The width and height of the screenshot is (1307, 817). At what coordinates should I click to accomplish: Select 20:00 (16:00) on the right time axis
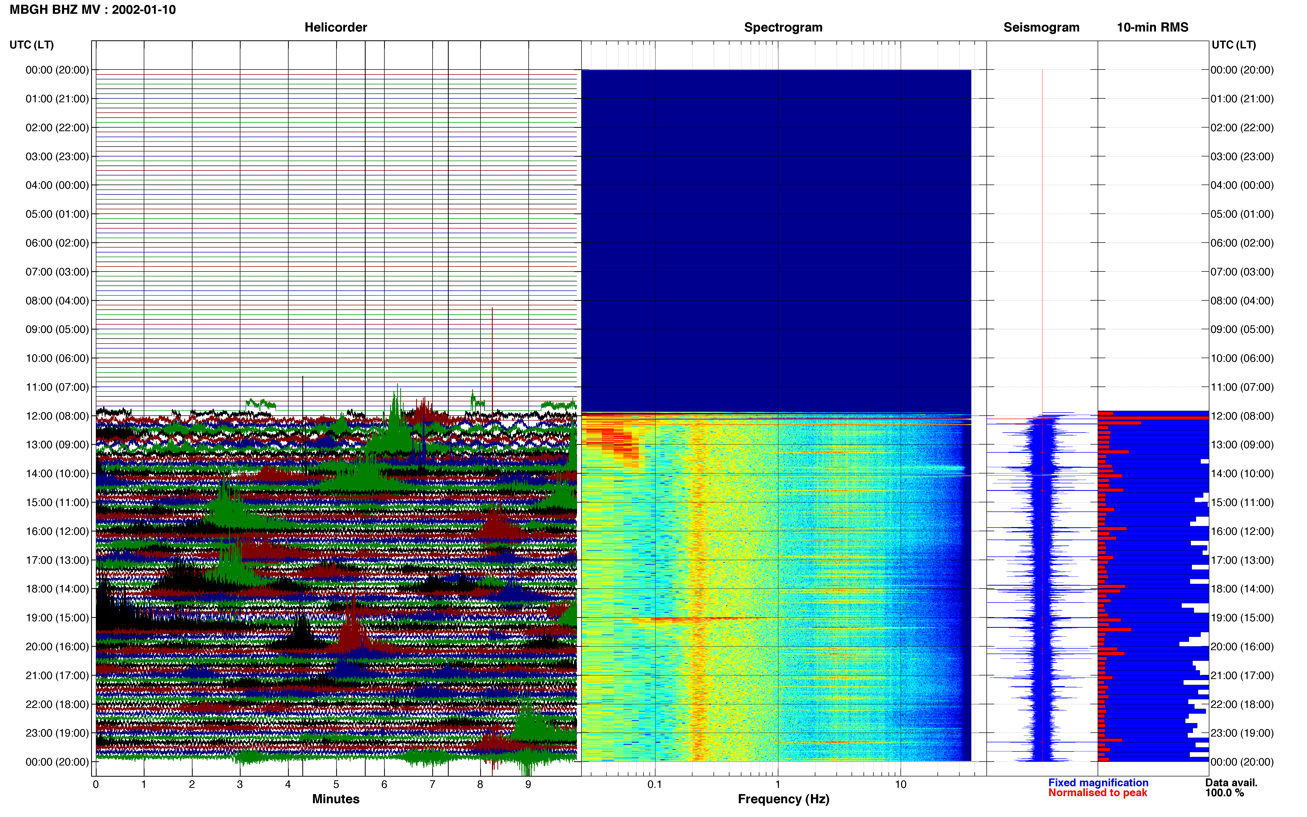coord(1242,647)
